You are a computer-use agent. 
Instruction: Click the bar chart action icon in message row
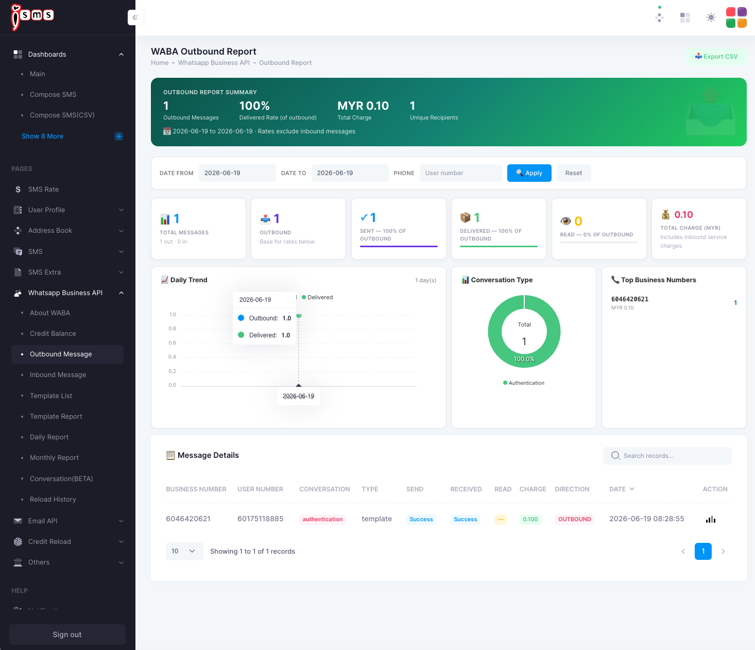point(711,519)
